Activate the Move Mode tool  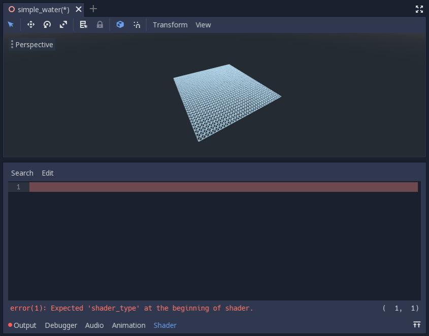click(30, 24)
